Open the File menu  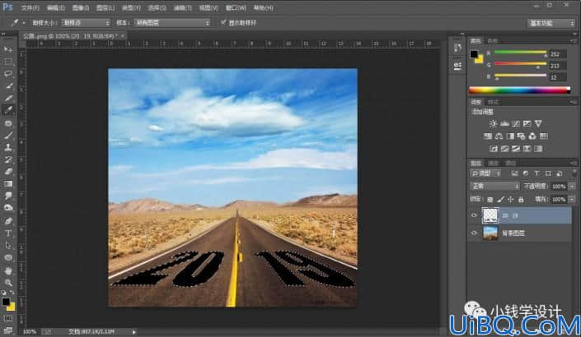[30, 7]
